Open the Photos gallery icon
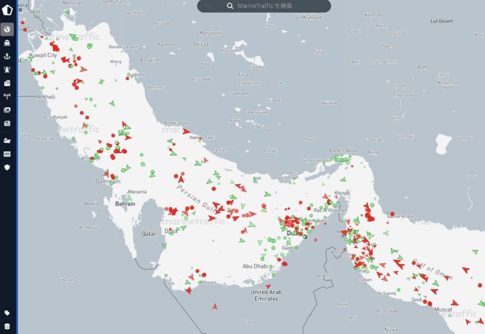 8,110
